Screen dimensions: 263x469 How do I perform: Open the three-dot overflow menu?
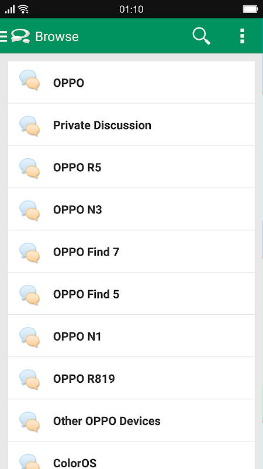[243, 36]
